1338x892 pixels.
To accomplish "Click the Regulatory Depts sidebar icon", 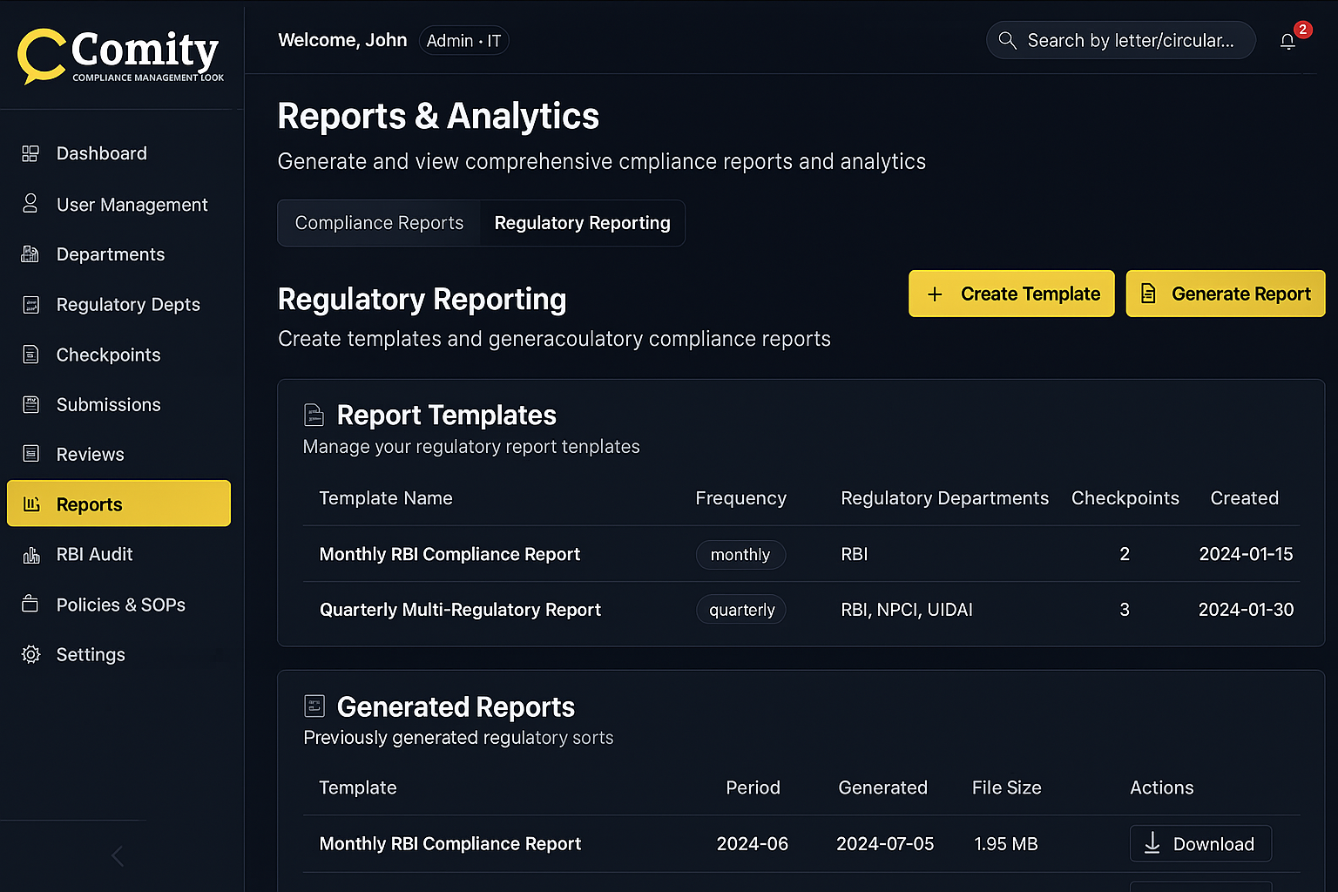I will pyautogui.click(x=30, y=305).
